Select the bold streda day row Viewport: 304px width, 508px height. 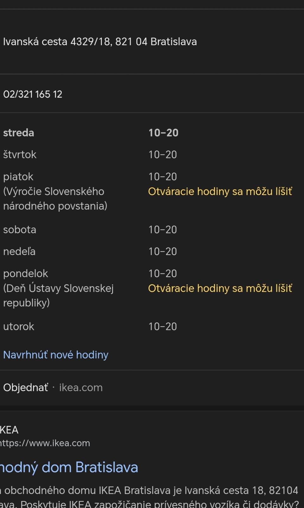19,133
